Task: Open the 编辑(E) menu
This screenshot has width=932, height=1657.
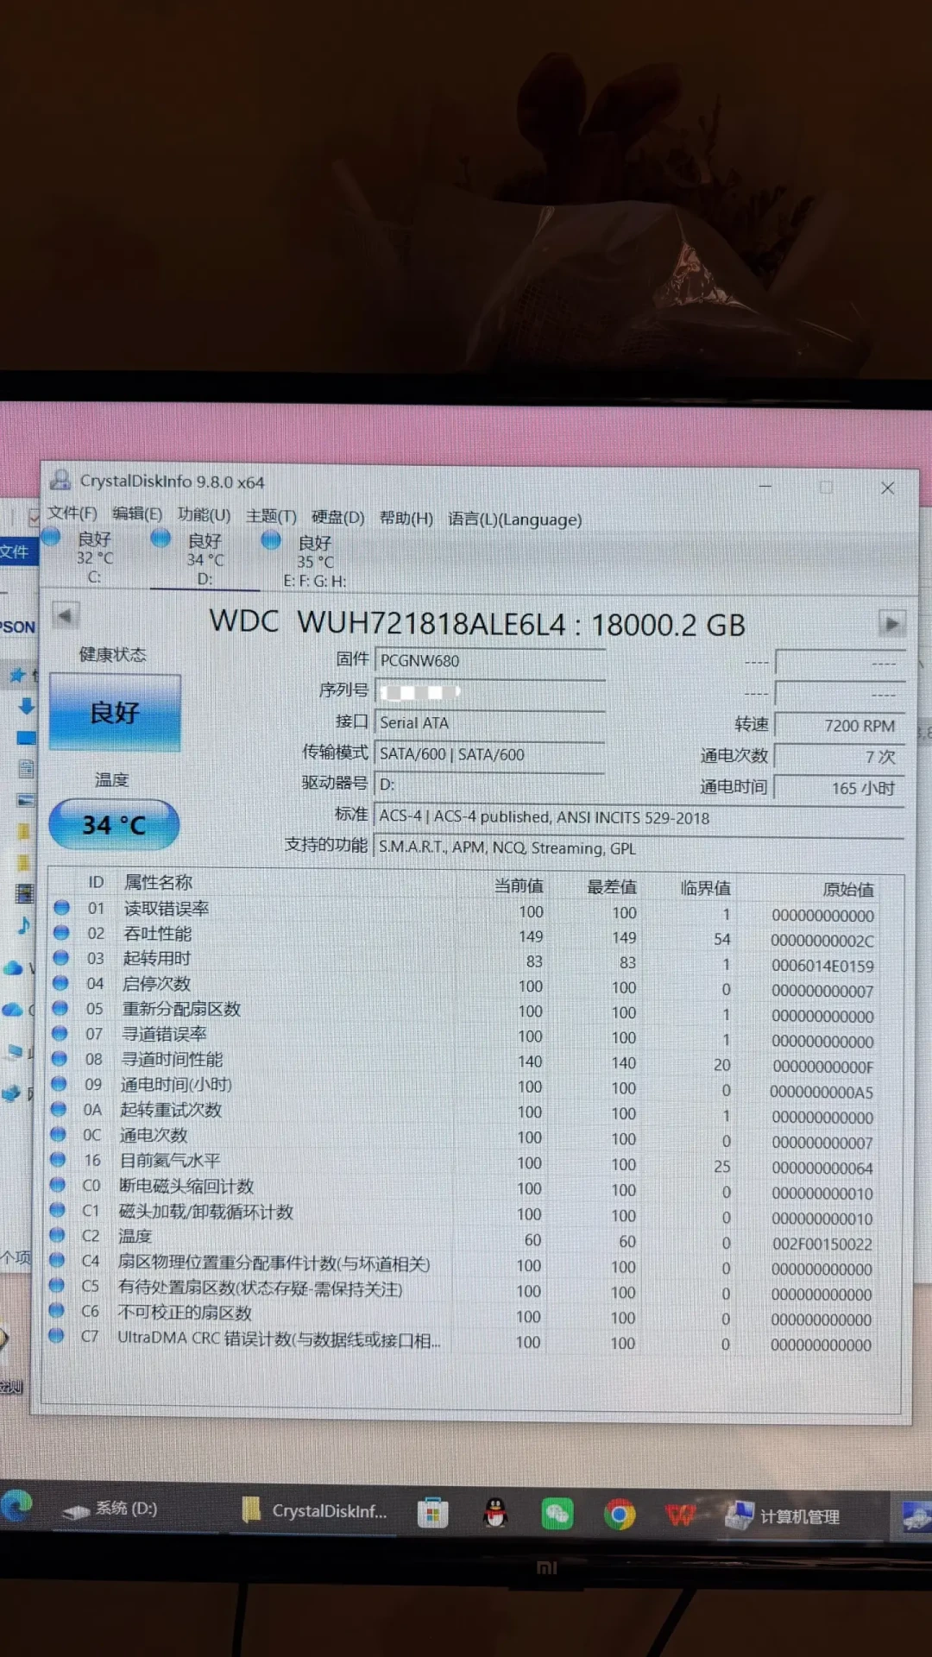Action: click(x=137, y=514)
